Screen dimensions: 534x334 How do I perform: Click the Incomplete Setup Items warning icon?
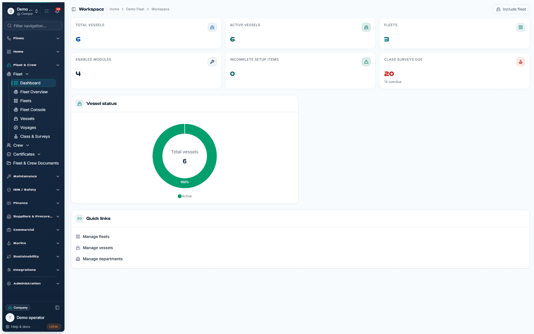pos(366,62)
